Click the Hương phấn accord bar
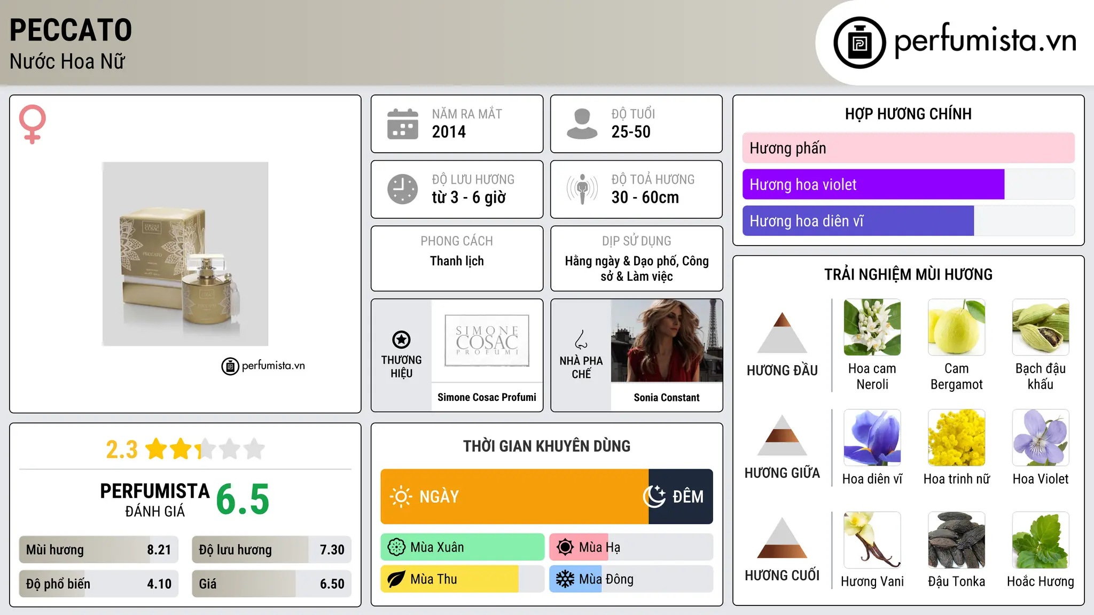The width and height of the screenshot is (1094, 615). 909,148
